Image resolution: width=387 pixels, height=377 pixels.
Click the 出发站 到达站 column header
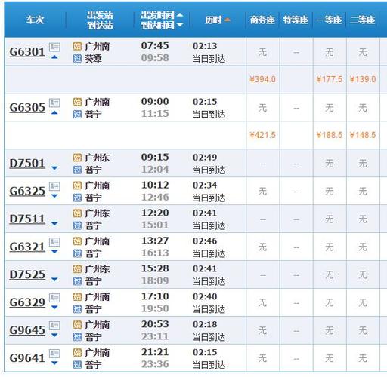pos(100,20)
